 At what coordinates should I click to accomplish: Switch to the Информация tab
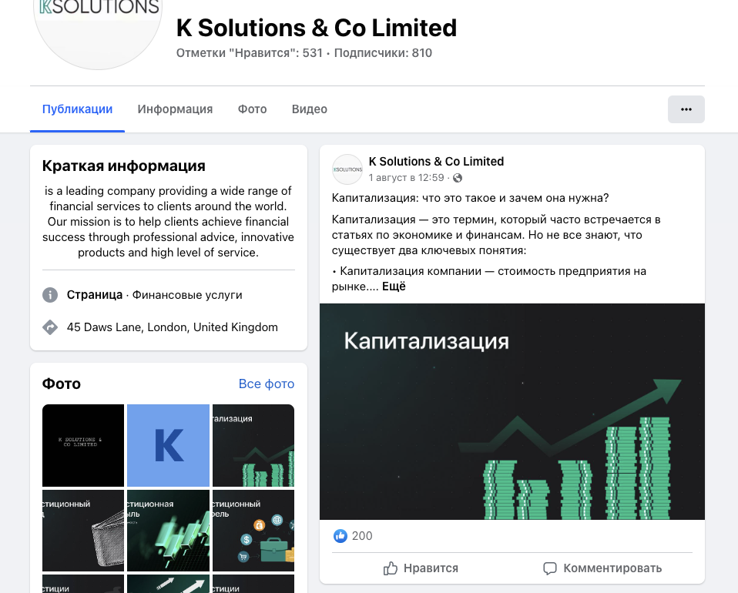[175, 109]
